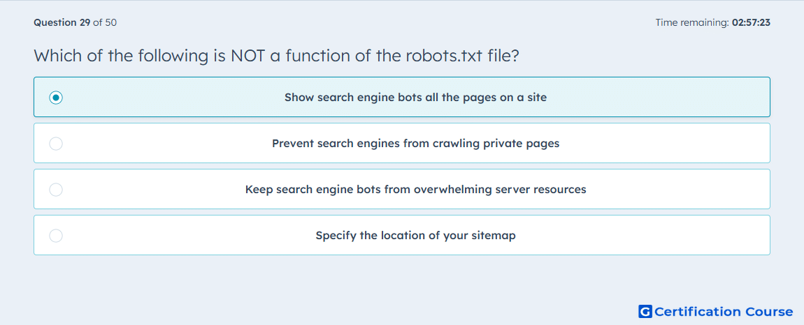The width and height of the screenshot is (804, 325).
Task: Click answer text 'Show search engine bots all the pages'
Action: tap(386, 97)
